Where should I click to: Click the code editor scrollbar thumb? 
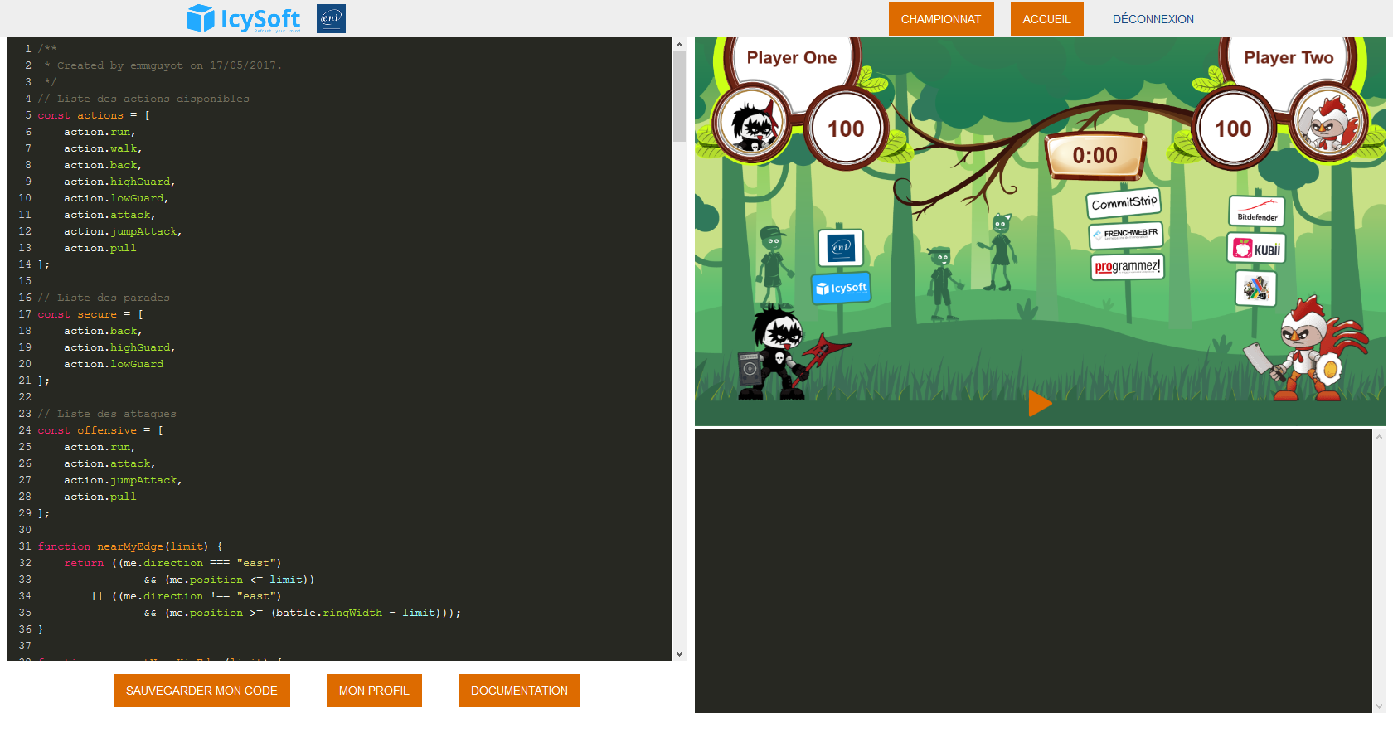(x=679, y=96)
